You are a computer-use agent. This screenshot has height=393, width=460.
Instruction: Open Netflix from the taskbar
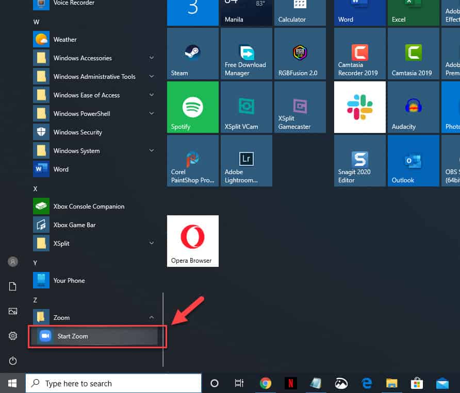coord(291,383)
